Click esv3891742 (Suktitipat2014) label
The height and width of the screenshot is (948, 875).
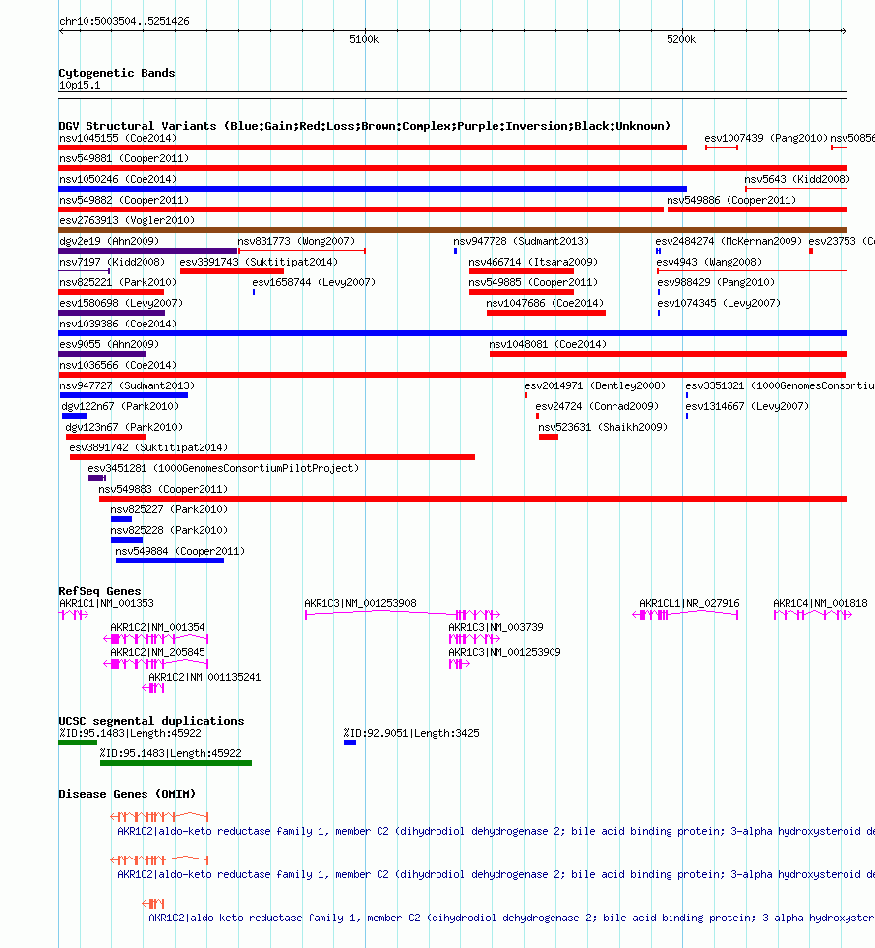pyautogui.click(x=148, y=447)
